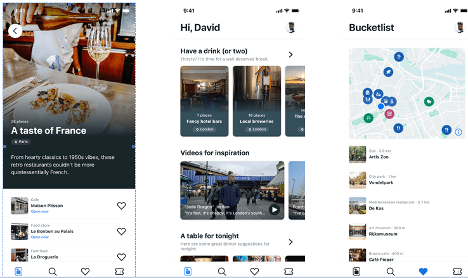Image resolution: width=468 pixels, height=278 pixels.
Task: Select London tag on Fancy hotel bars card
Action: pos(204,129)
